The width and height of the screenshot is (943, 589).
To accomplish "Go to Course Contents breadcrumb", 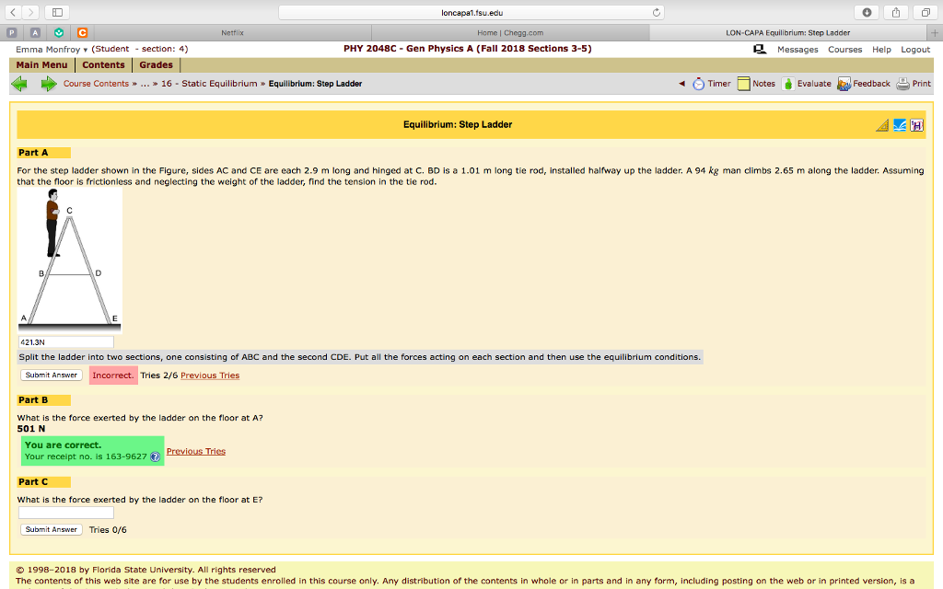I will pos(96,84).
